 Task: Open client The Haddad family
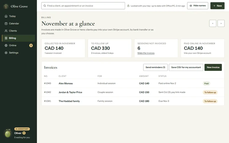pos(69,101)
